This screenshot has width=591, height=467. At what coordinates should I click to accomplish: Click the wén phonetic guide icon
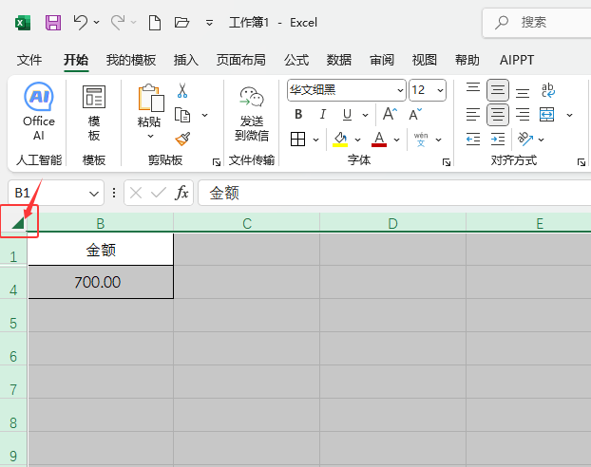point(421,140)
